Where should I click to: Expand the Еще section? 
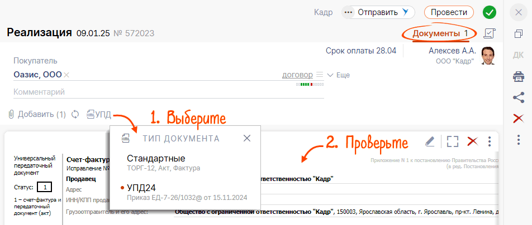pyautogui.click(x=339, y=75)
